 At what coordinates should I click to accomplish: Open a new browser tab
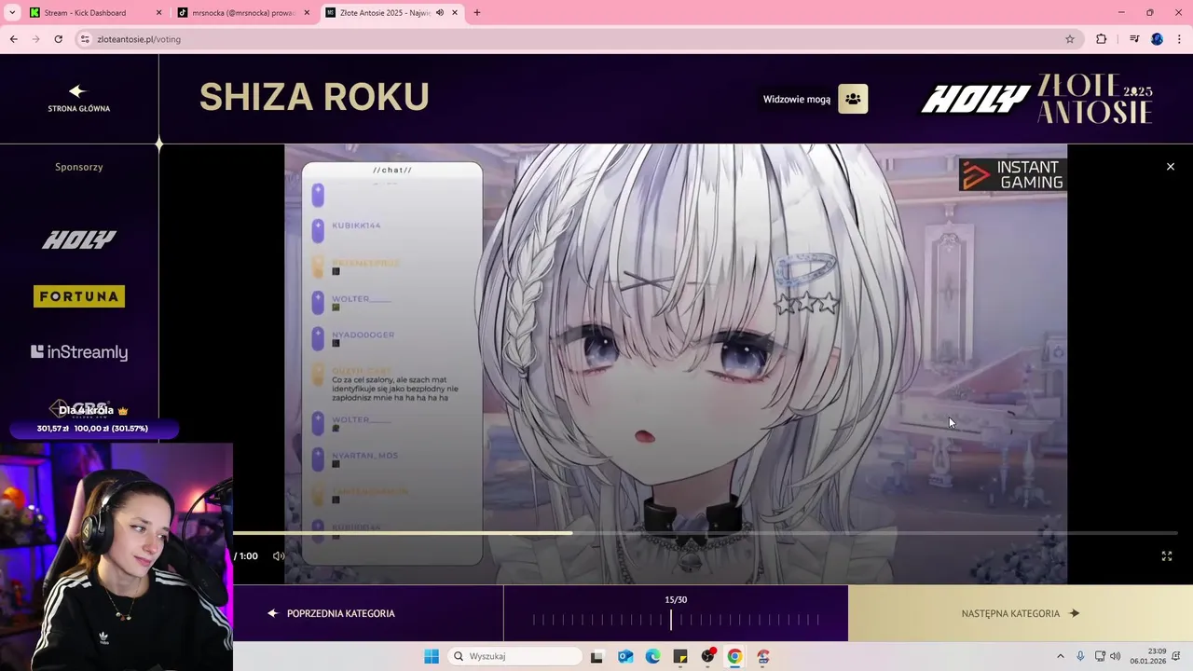click(477, 13)
